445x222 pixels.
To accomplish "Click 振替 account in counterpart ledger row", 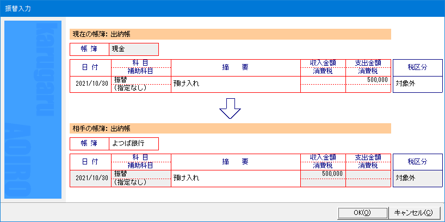I will coord(141,174).
